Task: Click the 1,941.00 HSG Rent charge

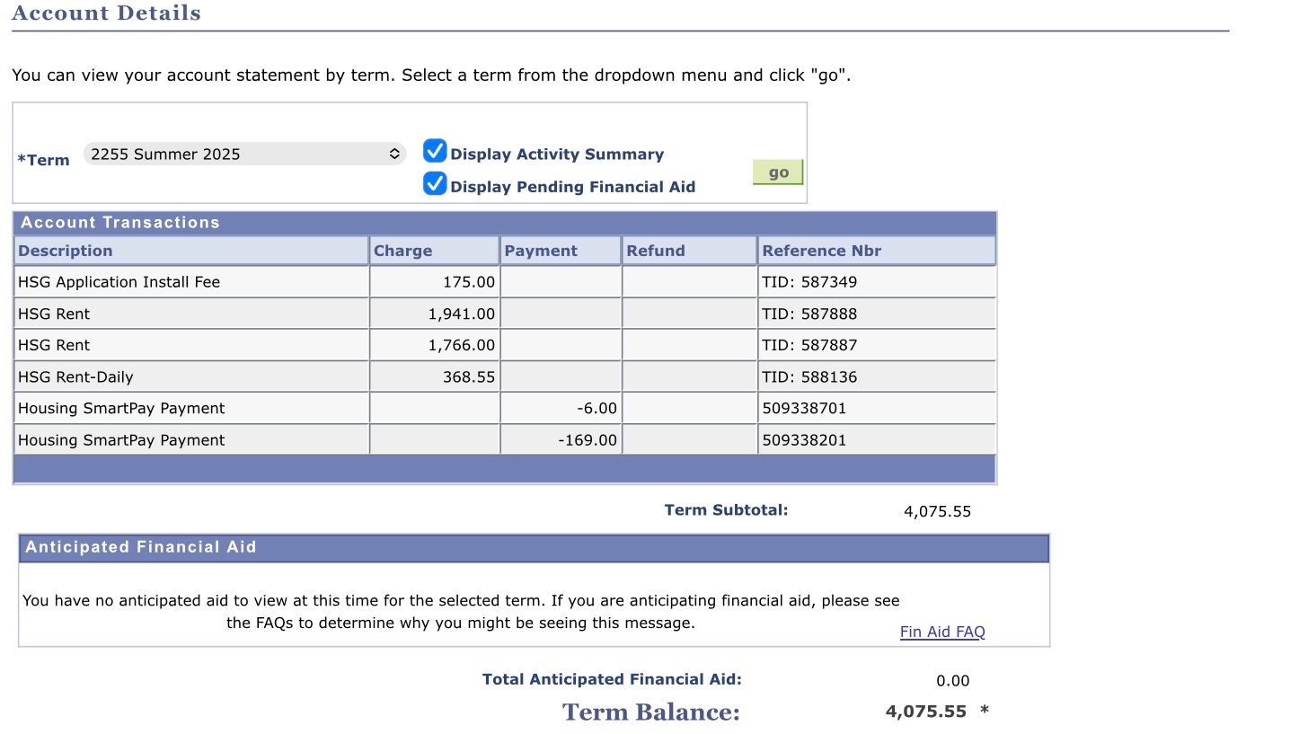Action: (x=461, y=314)
